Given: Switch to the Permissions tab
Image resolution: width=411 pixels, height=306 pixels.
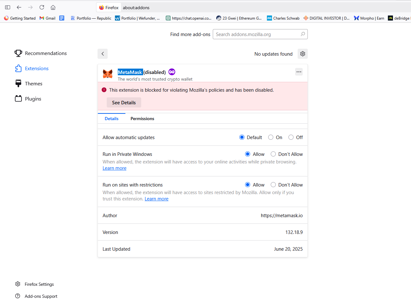Looking at the screenshot, I should point(142,119).
